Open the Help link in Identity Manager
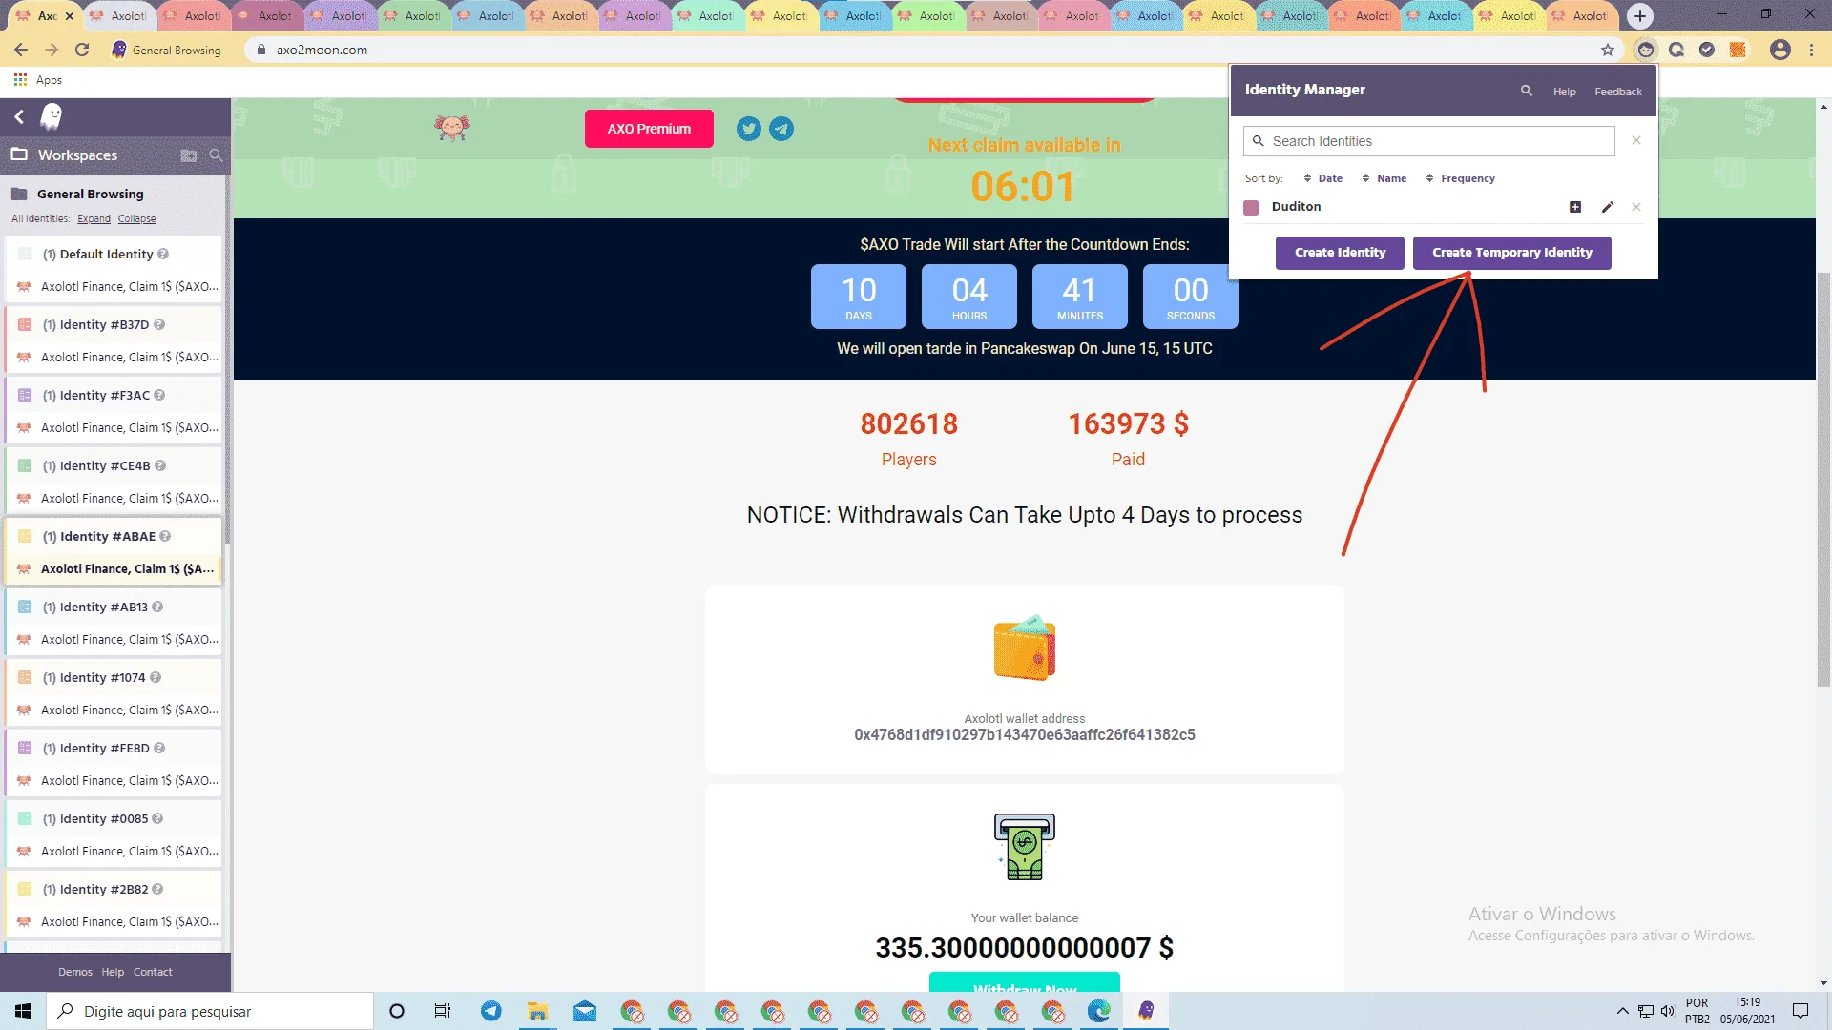Image resolution: width=1832 pixels, height=1030 pixels. [1564, 92]
